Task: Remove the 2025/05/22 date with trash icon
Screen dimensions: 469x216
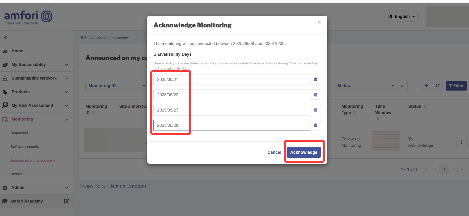Action: click(315, 95)
